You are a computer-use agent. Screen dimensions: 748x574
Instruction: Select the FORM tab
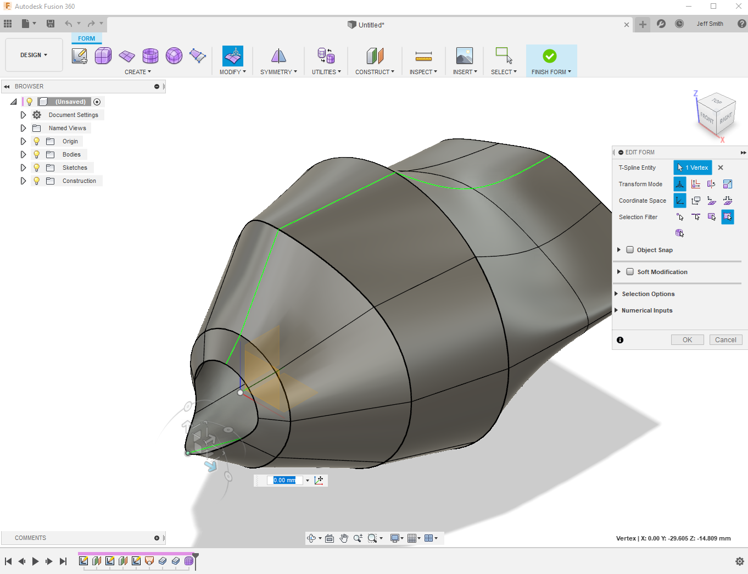[86, 38]
